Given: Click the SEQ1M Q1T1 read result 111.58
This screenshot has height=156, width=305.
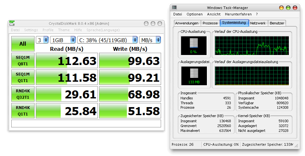Looking at the screenshot, I should pyautogui.click(x=67, y=77).
